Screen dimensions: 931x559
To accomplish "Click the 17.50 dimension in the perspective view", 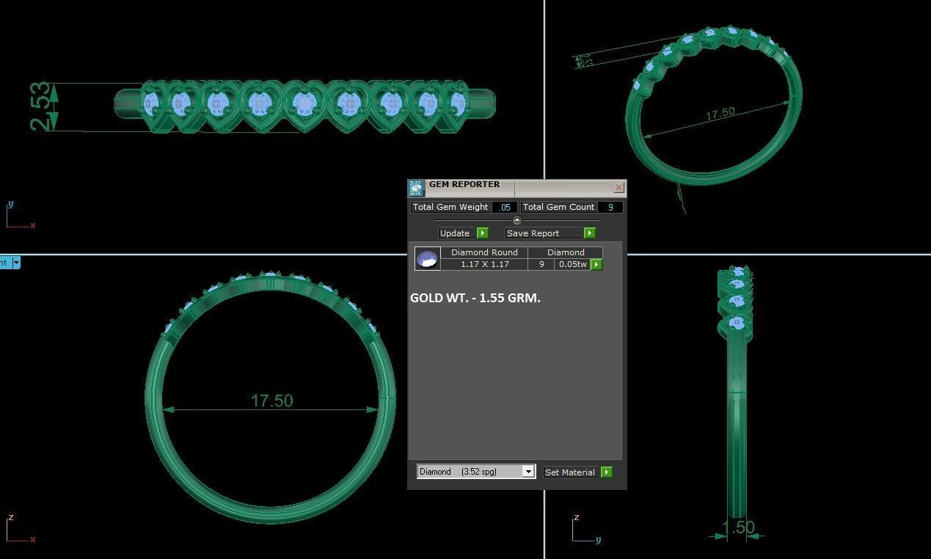I will pyautogui.click(x=720, y=114).
